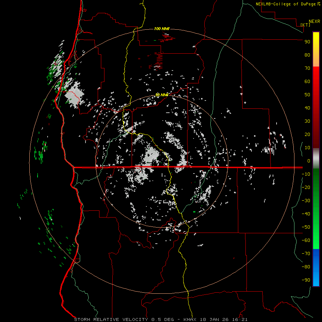Screen dimensions: 322x322
Task: Click the -90 value on the velocity scale
Action: pyautogui.click(x=306, y=280)
